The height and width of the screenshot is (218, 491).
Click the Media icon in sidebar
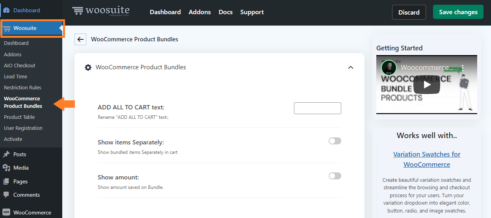click(6, 168)
